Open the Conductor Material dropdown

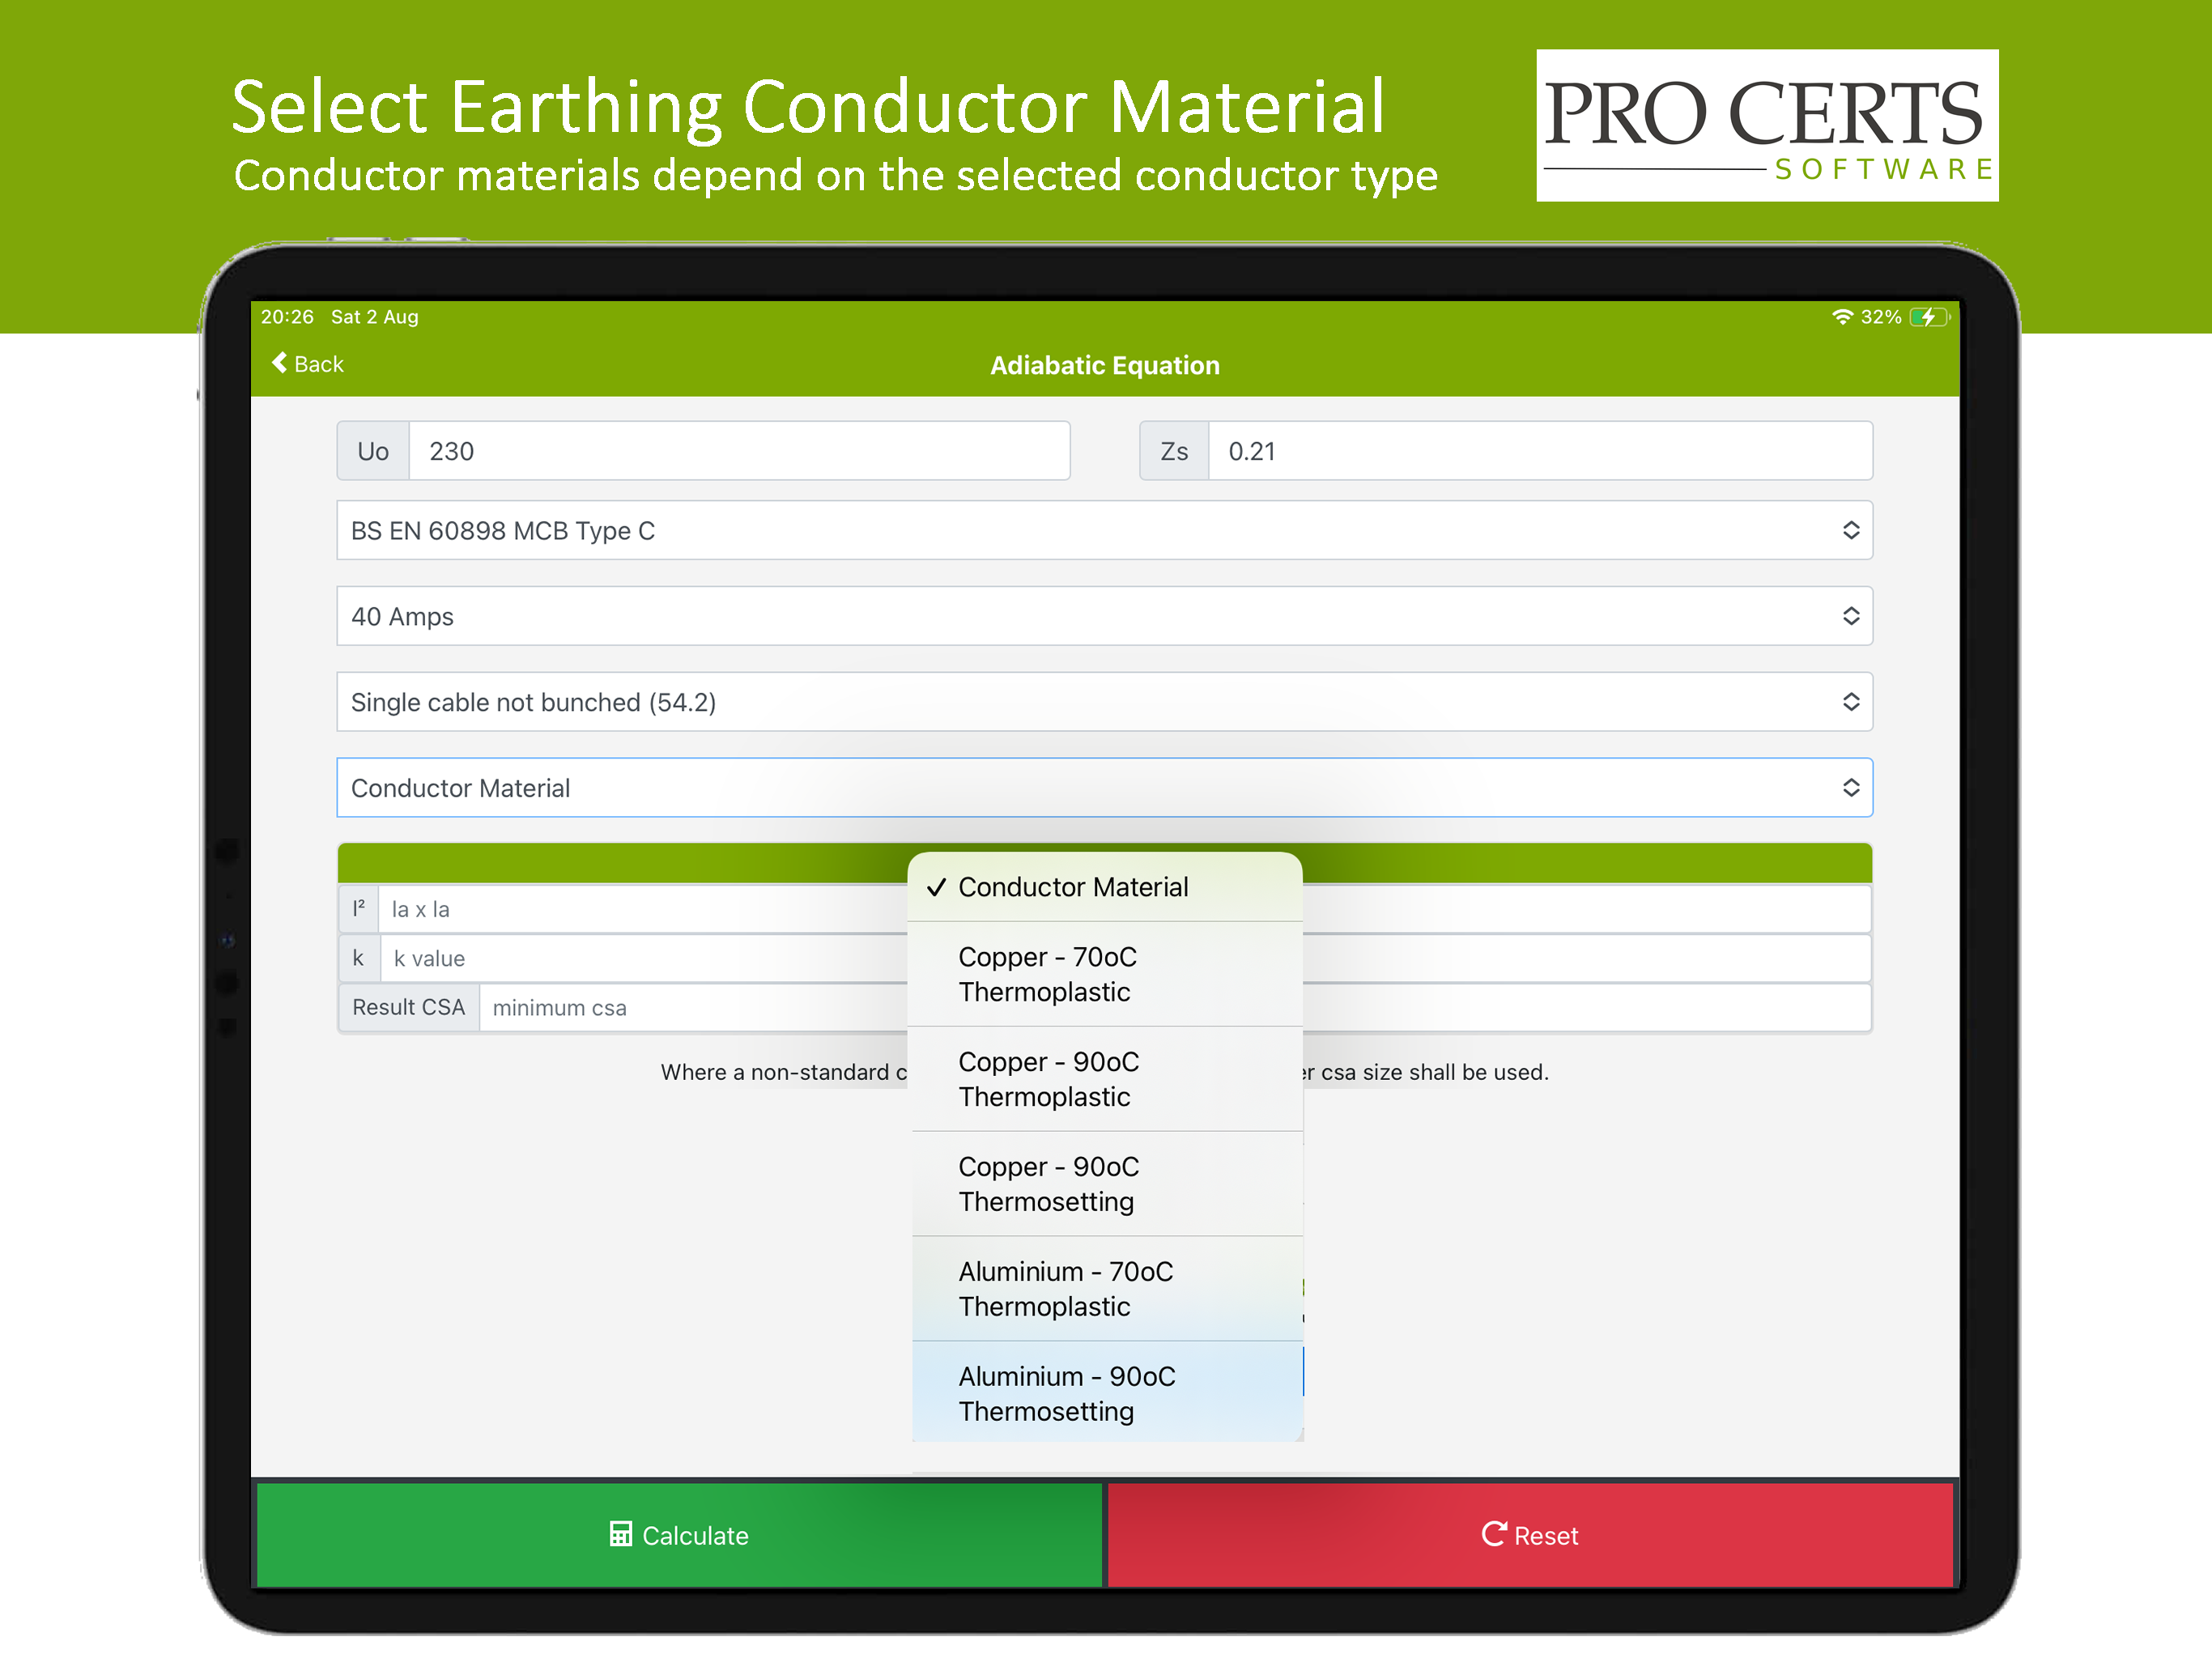[x=1104, y=788]
